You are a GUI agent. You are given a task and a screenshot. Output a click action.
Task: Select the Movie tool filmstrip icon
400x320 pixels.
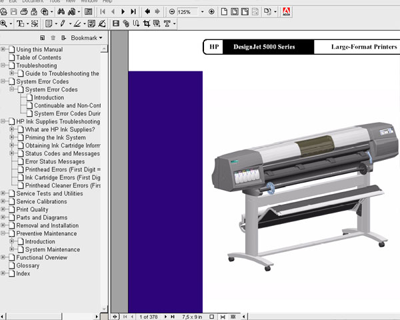(x=116, y=24)
